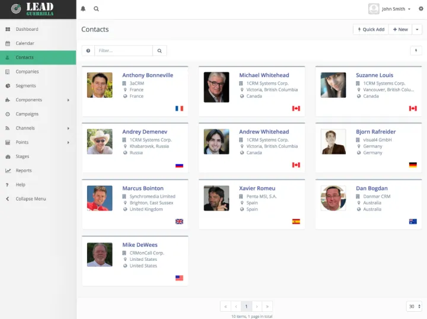Click the Quick Add button
This screenshot has width=427, height=319.
371,29
